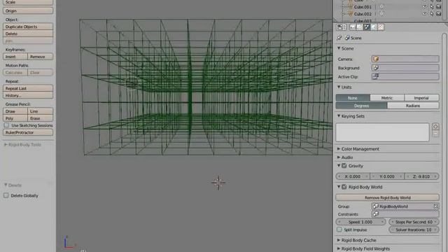Click the group icon in Constraints field

pyautogui.click(x=376, y=213)
